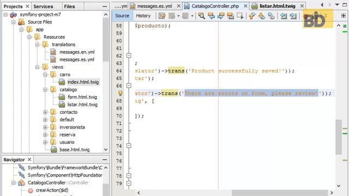Open the Services panel tab
The height and width of the screenshot is (196, 349).
point(43,7)
